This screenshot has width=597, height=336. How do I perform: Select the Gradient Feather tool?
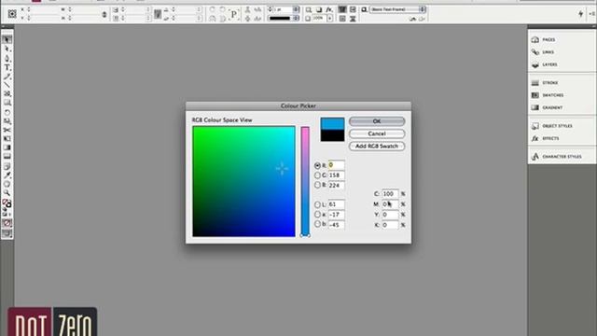7,156
